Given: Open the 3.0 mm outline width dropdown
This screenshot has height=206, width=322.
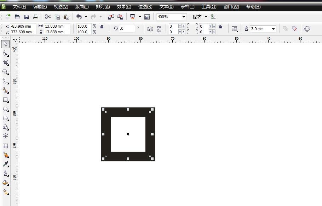Looking at the screenshot, I should pyautogui.click(x=273, y=29).
